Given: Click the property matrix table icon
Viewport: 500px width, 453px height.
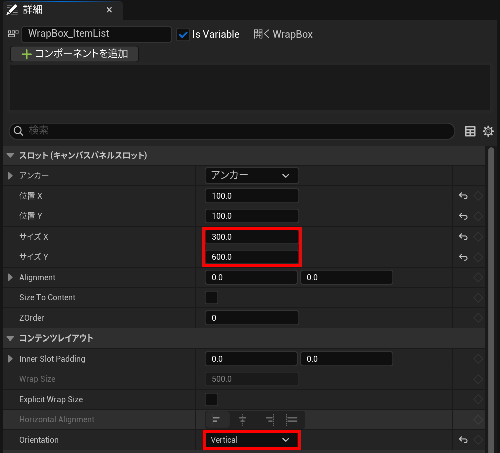Looking at the screenshot, I should pyautogui.click(x=470, y=131).
